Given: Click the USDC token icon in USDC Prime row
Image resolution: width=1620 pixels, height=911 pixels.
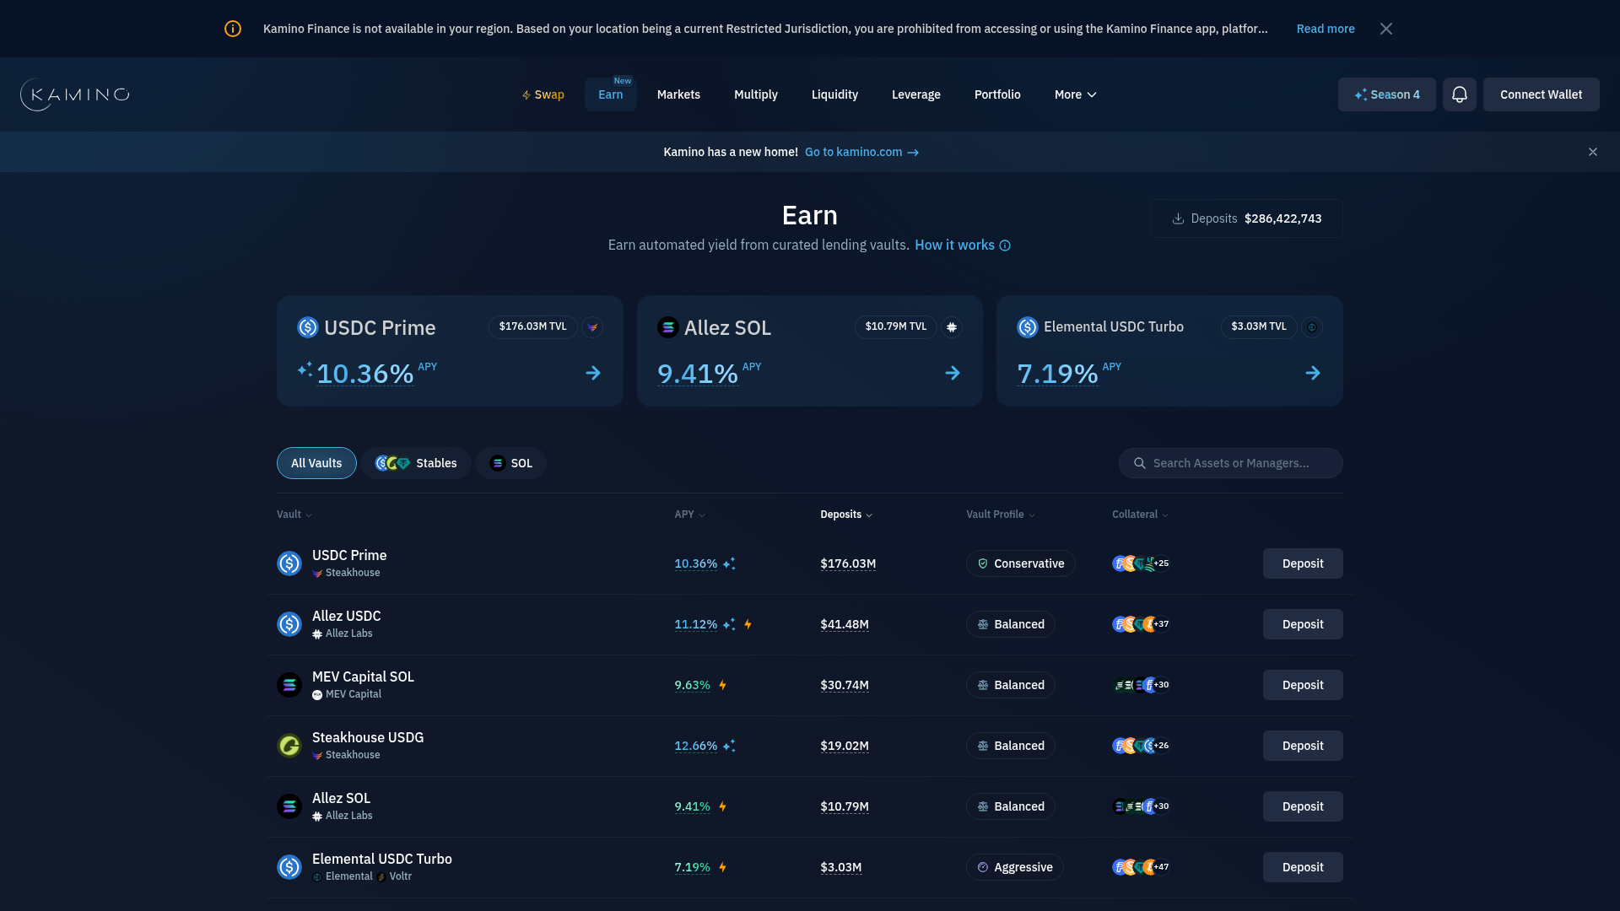Looking at the screenshot, I should coord(289,563).
